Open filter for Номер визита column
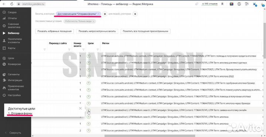 (83, 50)
